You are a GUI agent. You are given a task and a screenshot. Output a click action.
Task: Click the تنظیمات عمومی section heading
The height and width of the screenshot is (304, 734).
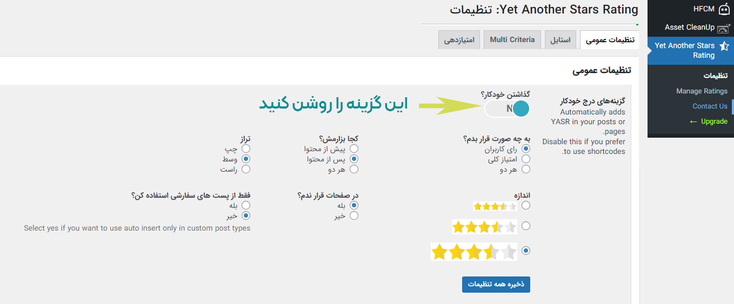click(x=602, y=70)
